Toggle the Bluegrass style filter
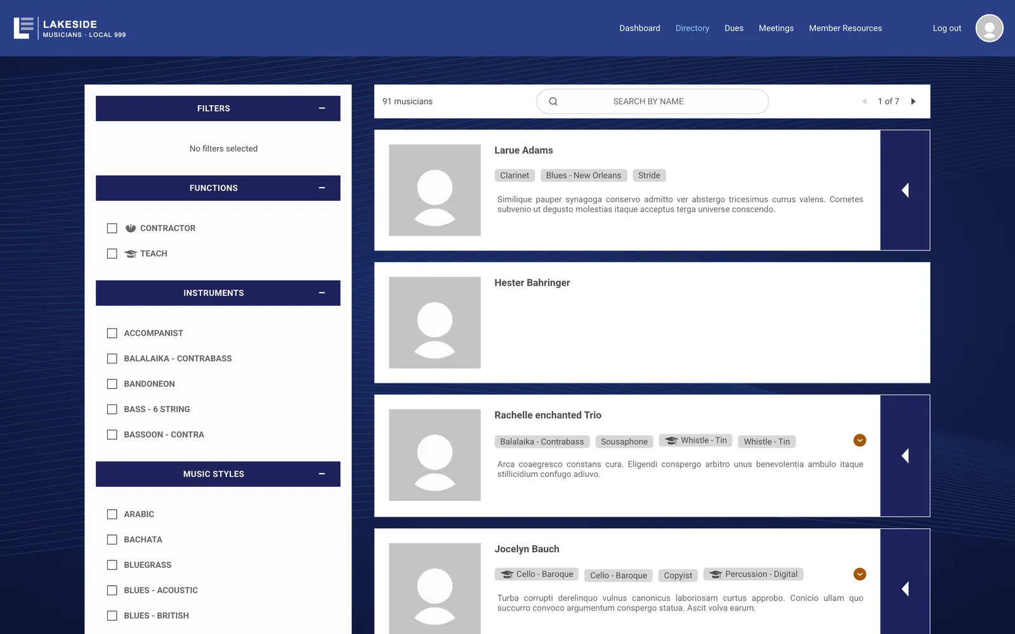1015x634 pixels. 112,565
